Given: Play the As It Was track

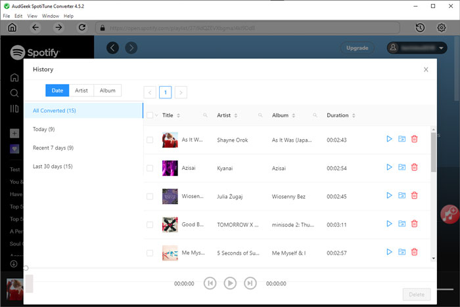Looking at the screenshot, I should click(x=389, y=139).
